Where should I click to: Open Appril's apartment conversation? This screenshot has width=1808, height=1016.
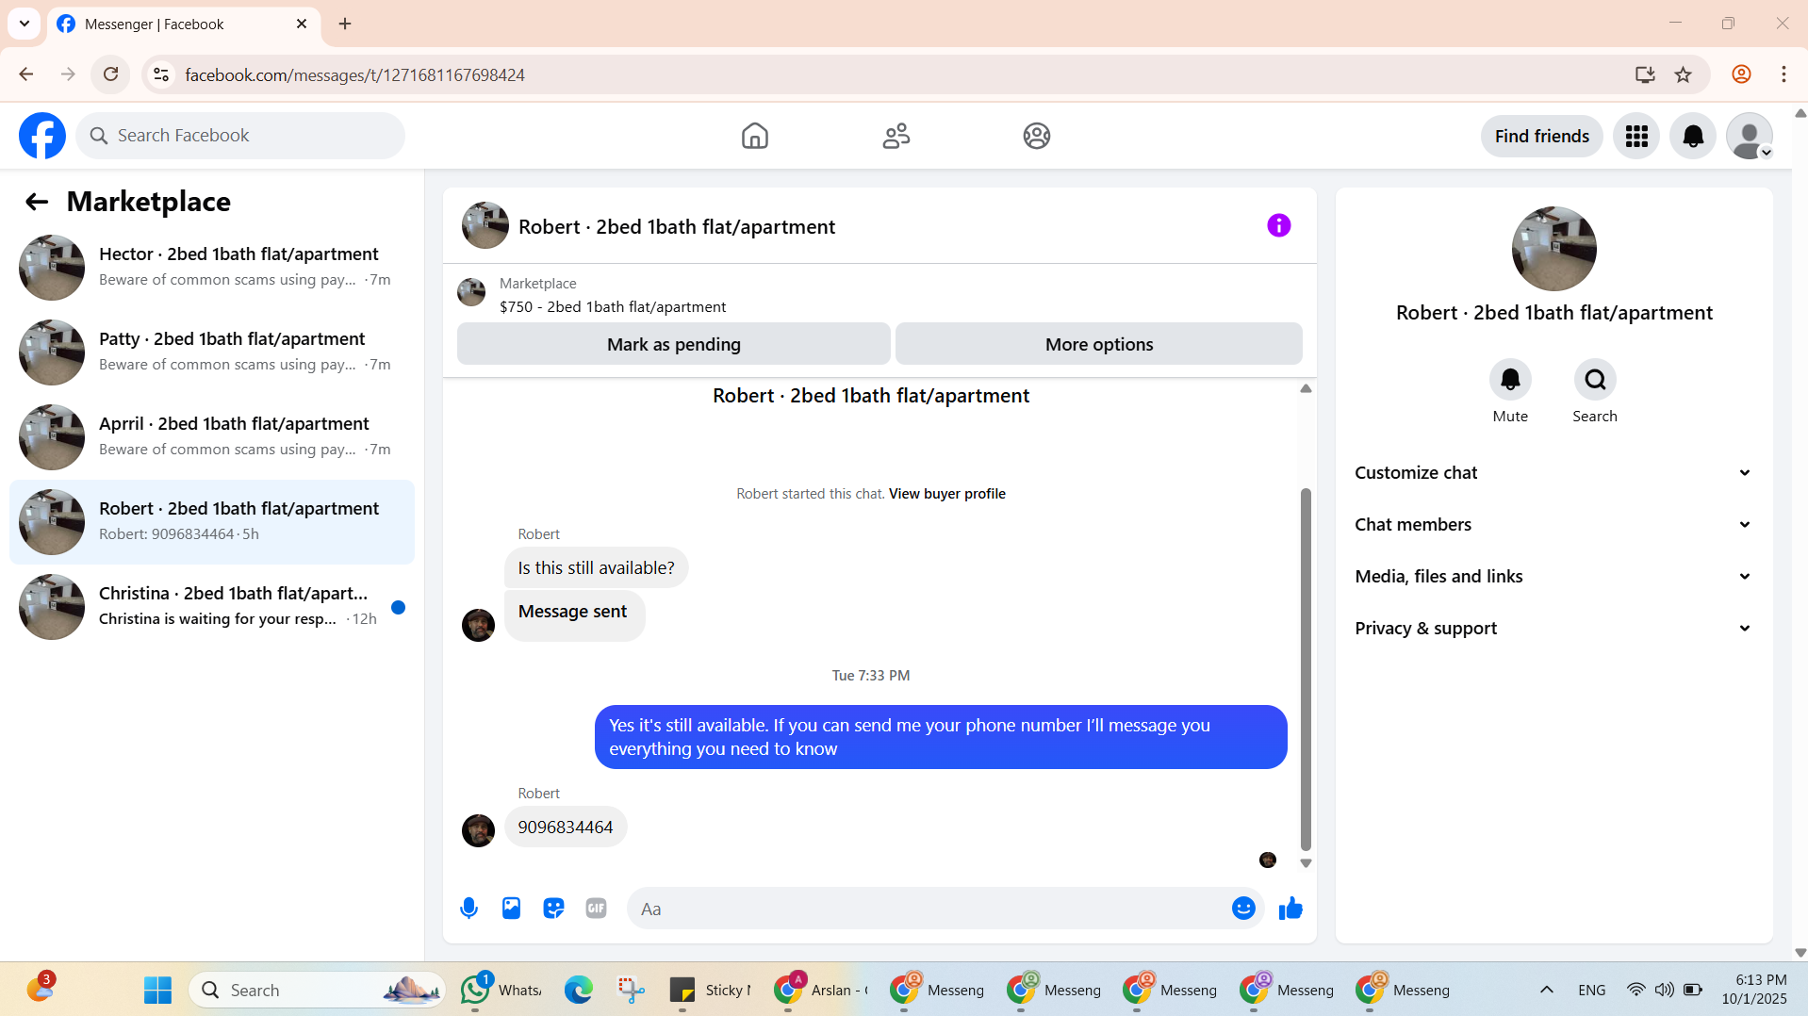pyautogui.click(x=212, y=437)
